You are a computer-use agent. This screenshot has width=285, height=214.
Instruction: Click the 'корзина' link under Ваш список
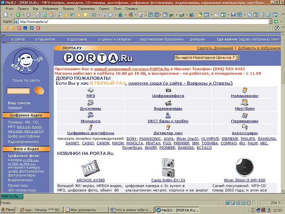click(15, 108)
